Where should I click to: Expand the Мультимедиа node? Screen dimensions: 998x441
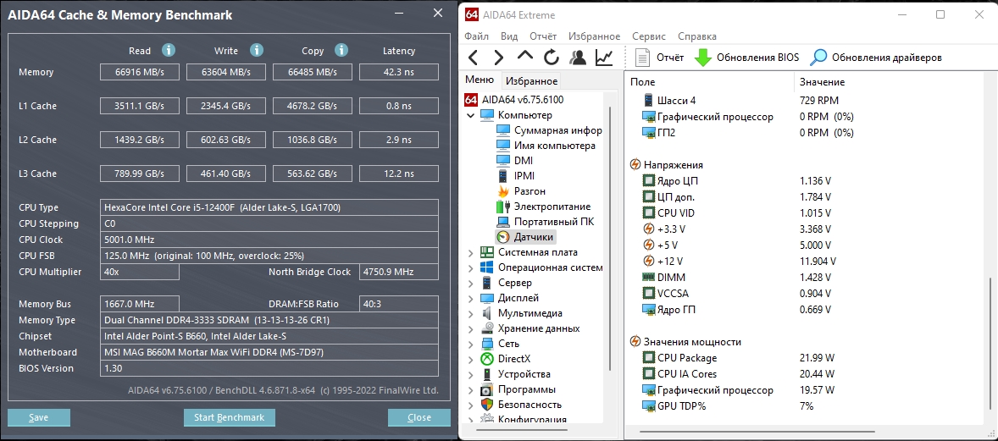coord(470,314)
